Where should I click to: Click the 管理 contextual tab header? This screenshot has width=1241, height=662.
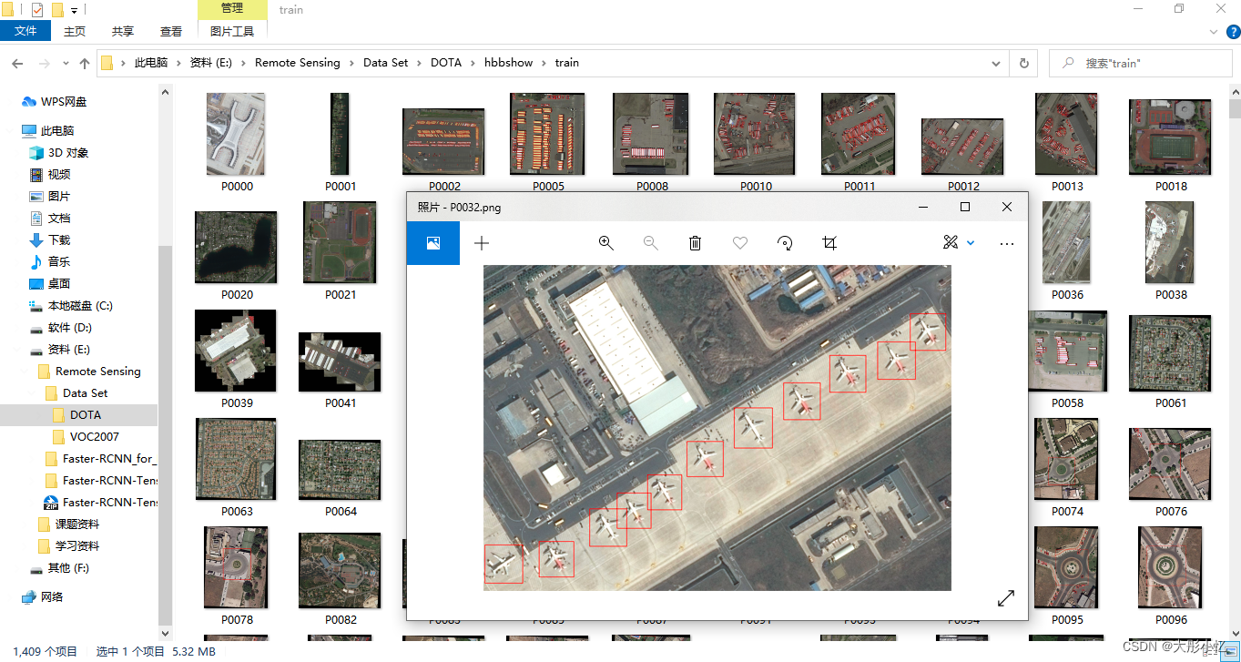pos(232,8)
